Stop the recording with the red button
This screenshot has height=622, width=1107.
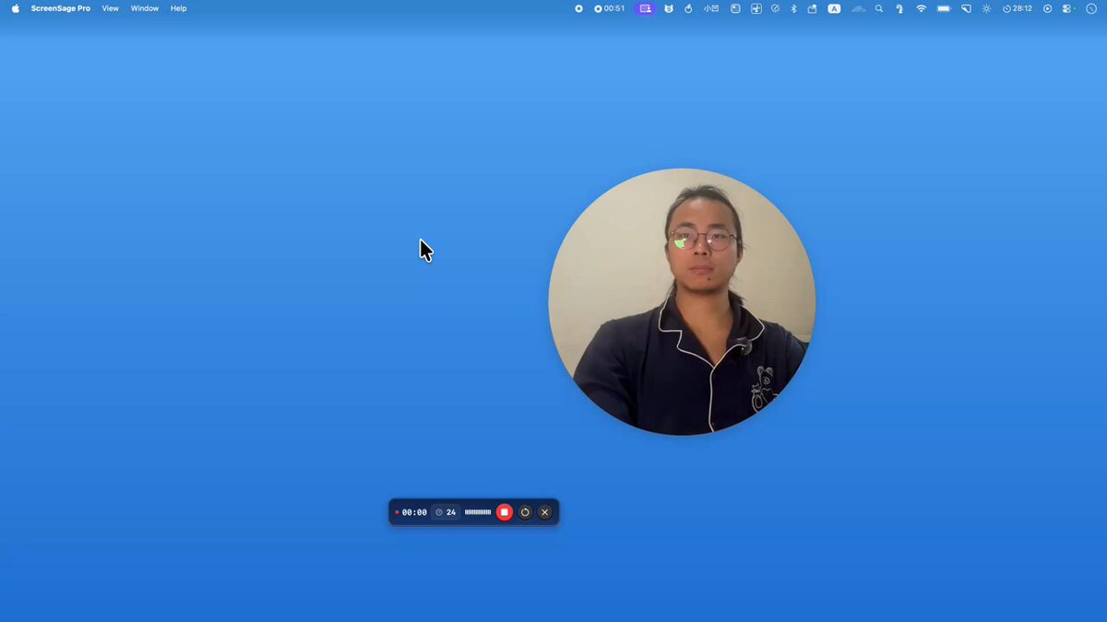pyautogui.click(x=504, y=512)
